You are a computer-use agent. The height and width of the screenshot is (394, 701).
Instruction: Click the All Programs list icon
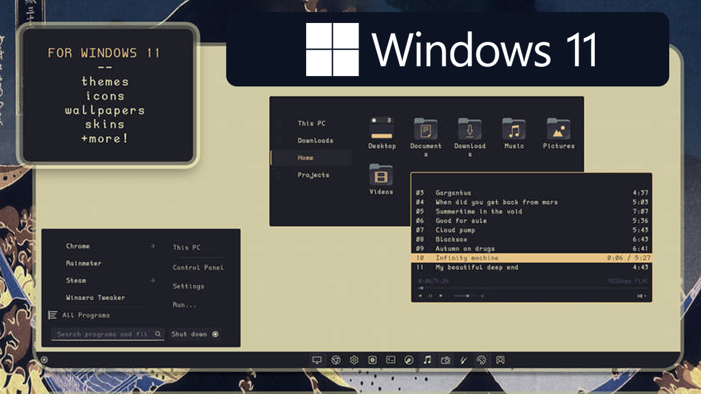click(x=53, y=315)
